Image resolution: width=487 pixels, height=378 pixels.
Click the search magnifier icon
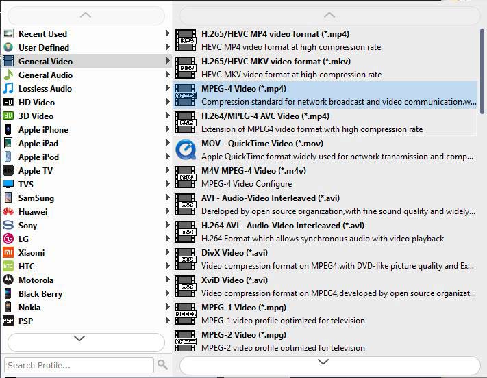click(162, 365)
